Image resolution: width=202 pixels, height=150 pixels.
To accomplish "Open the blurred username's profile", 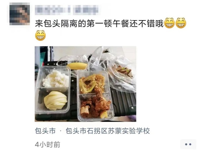I will tap(66, 10).
